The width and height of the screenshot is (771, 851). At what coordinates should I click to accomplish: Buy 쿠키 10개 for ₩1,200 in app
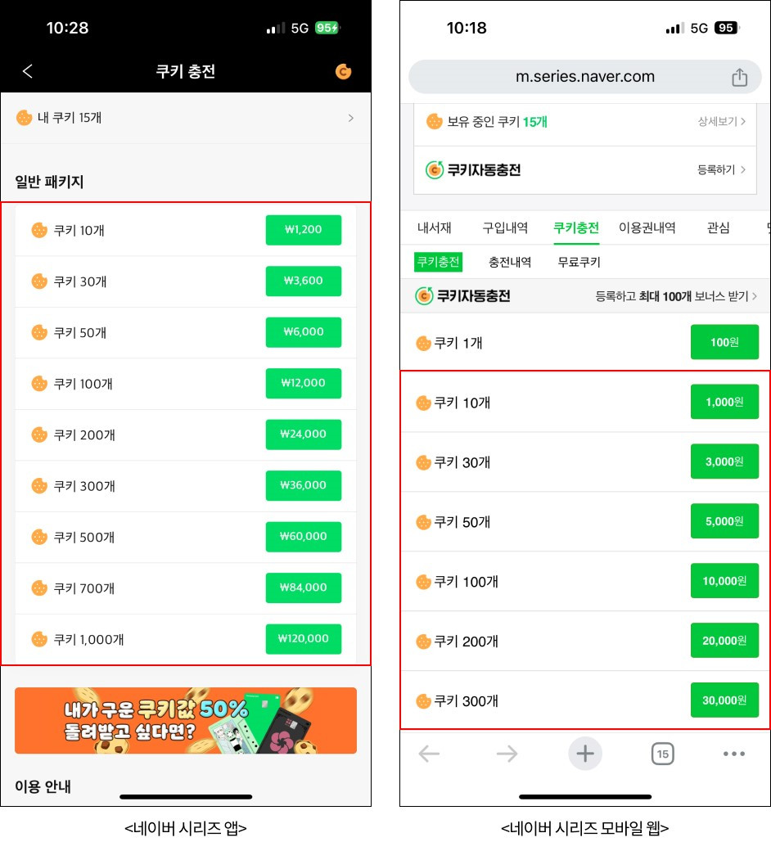click(x=304, y=230)
